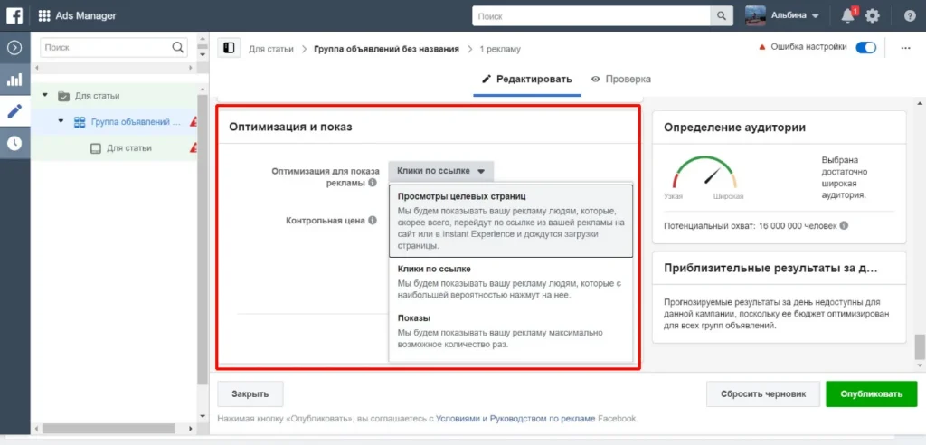Image resolution: width=926 pixels, height=445 pixels.
Task: Click the Альбина profile avatar
Action: (x=756, y=16)
